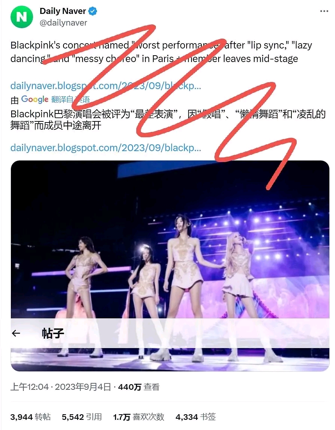The image size is (335, 430).
Task: Open the 5,542 引用 quotes list
Action: 81,417
